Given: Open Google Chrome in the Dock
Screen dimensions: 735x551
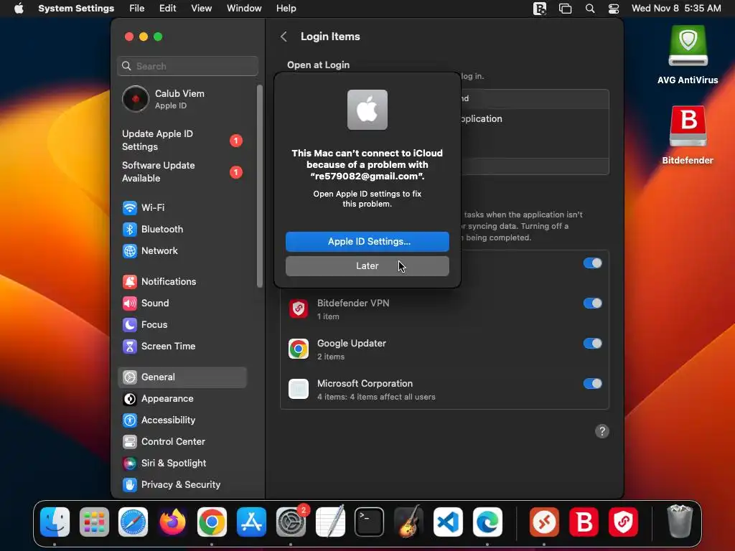Looking at the screenshot, I should coord(212,522).
